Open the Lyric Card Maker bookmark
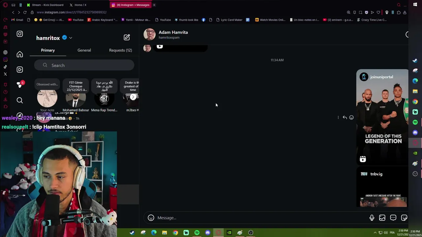The image size is (422, 237). pyautogui.click(x=229, y=20)
